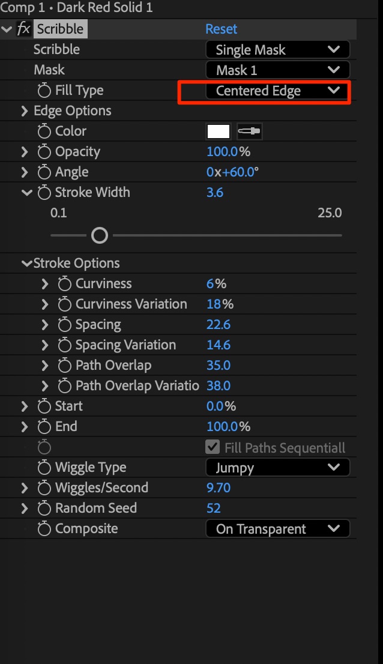Click the Stroke Width stopwatch icon
The image size is (383, 664).
point(44,193)
